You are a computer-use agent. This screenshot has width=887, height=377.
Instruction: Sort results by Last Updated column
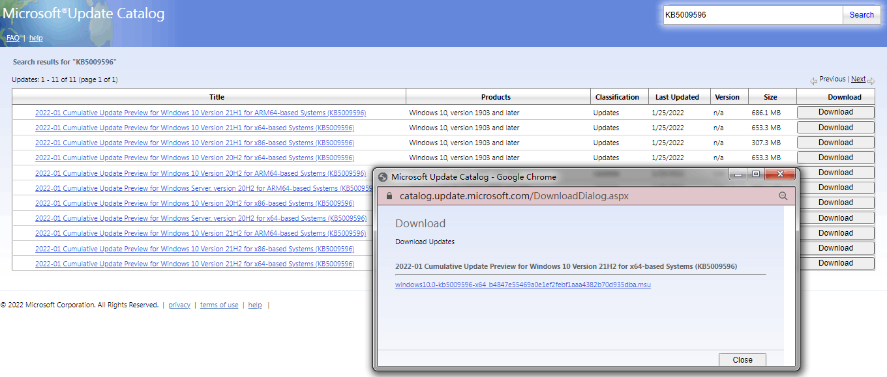tap(679, 96)
